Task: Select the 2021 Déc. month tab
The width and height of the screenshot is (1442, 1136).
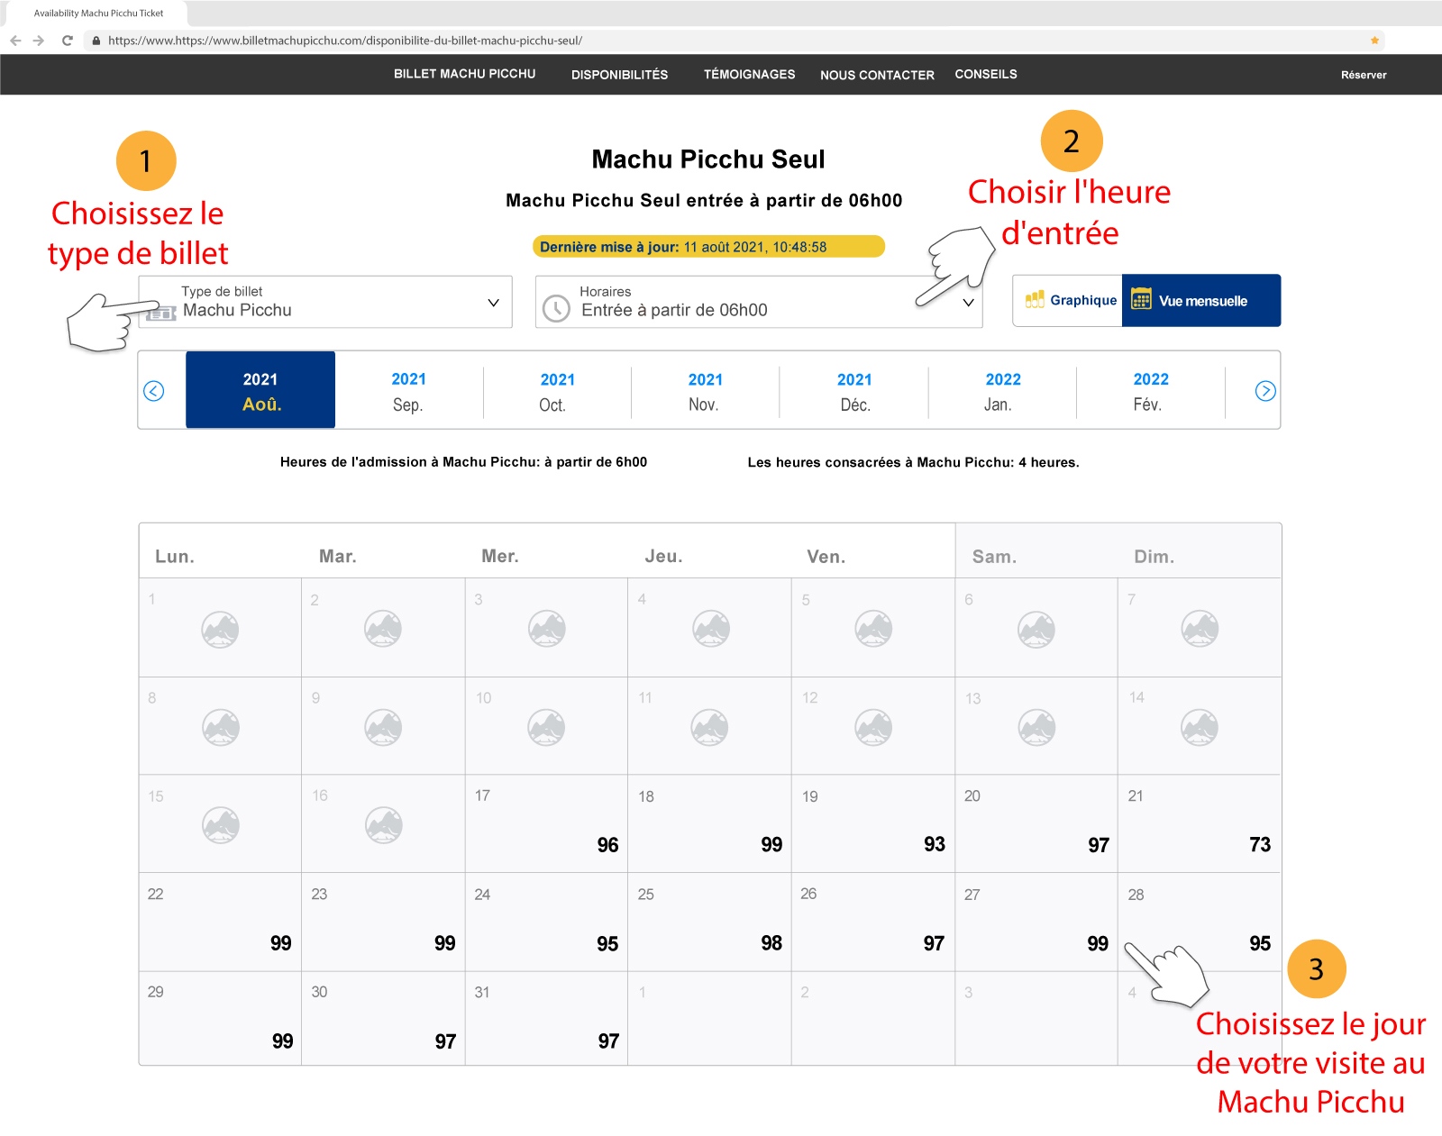Action: coord(853,391)
